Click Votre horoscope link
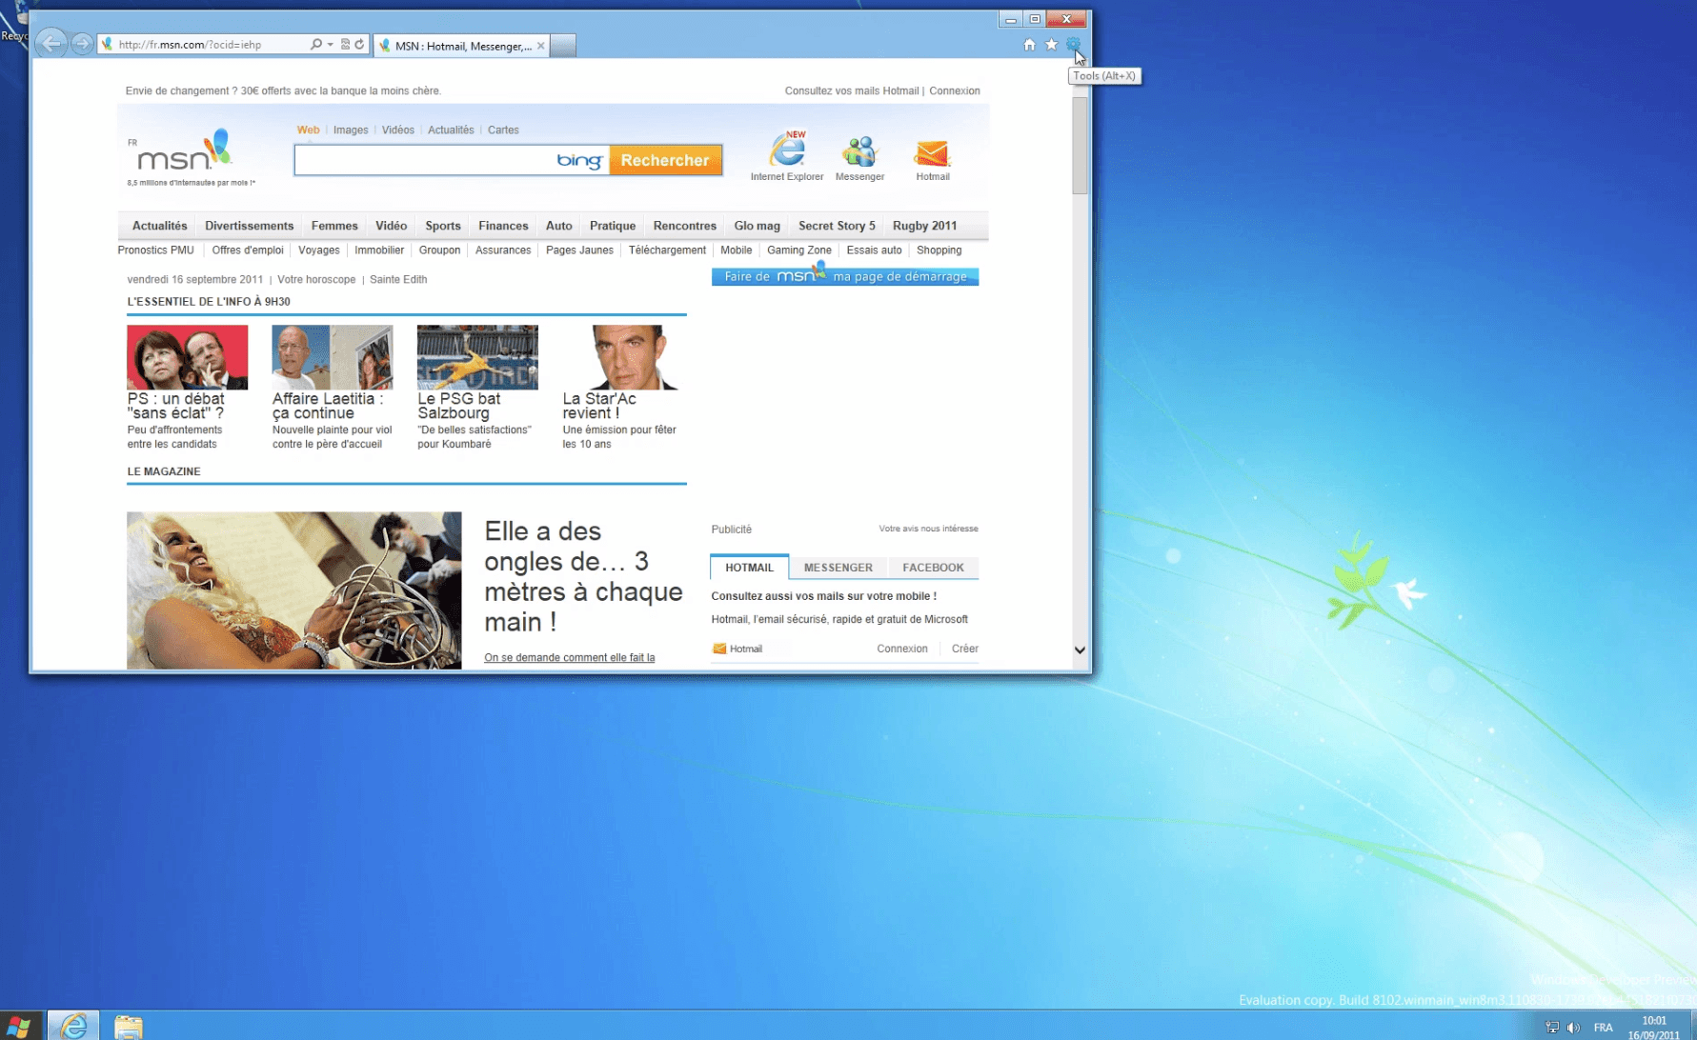Viewport: 1697px width, 1040px height. 316,280
